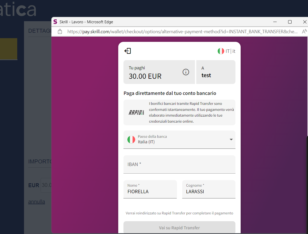This screenshot has width=308, height=234.
Task: Click the Rapid Transfer logo
Action: (136, 112)
